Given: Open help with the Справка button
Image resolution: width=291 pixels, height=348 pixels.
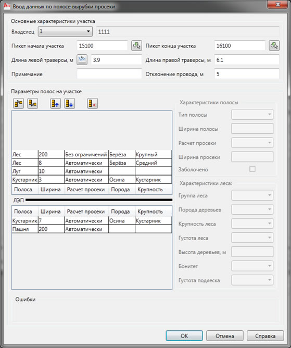Looking at the screenshot, I should (265, 336).
